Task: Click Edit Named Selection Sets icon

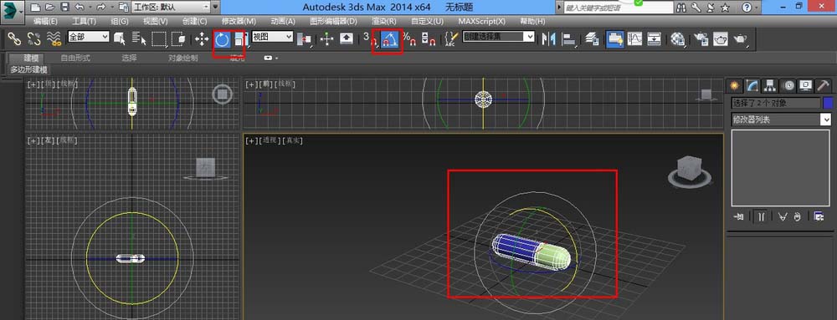Action: coord(452,39)
